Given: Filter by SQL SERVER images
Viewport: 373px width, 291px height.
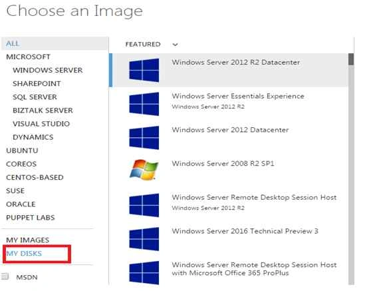Looking at the screenshot, I should point(35,97).
